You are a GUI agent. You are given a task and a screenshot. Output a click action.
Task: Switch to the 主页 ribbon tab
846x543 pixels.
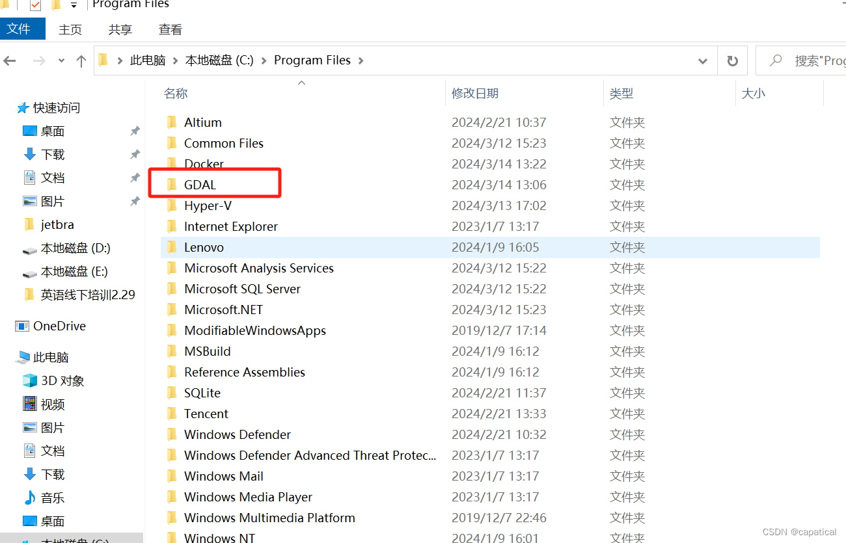70,29
